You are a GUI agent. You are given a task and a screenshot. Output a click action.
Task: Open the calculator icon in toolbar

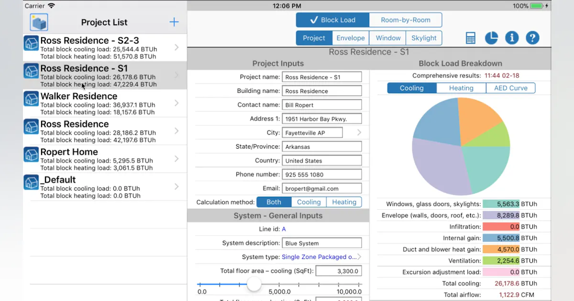coord(471,38)
